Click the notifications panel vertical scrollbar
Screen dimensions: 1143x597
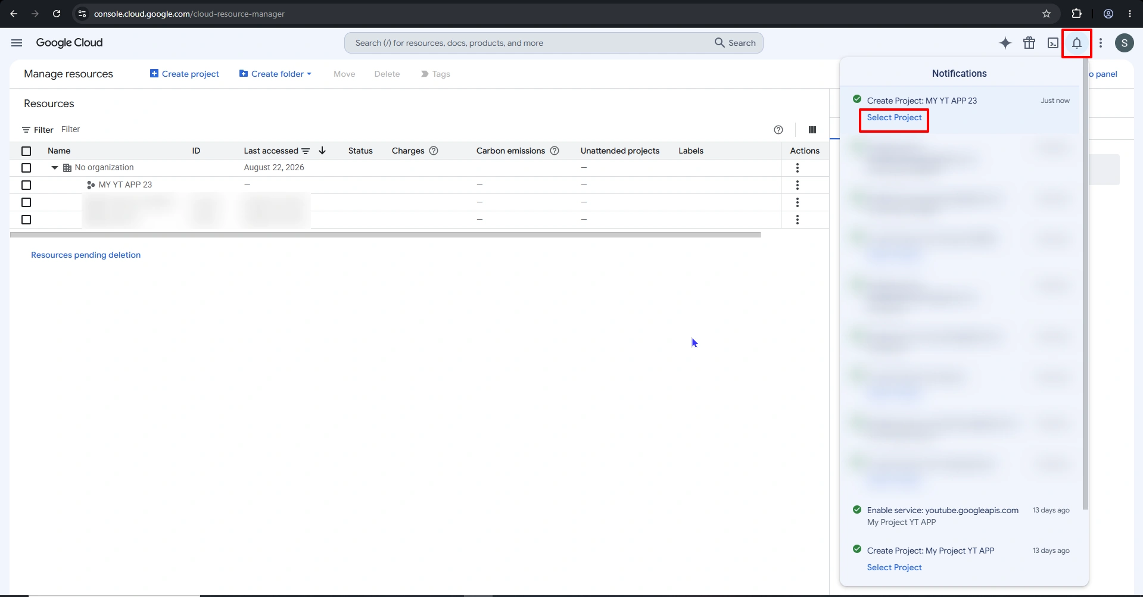click(1085, 285)
